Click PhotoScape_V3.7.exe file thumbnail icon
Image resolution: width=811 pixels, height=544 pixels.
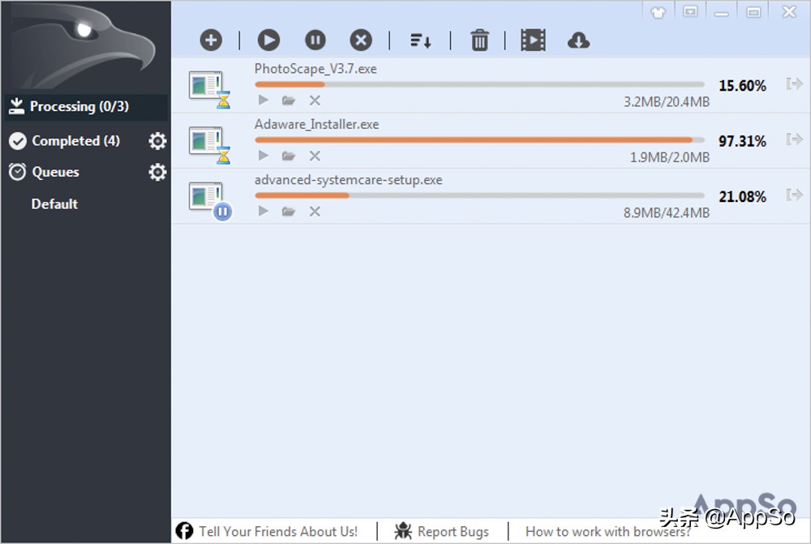tap(209, 89)
